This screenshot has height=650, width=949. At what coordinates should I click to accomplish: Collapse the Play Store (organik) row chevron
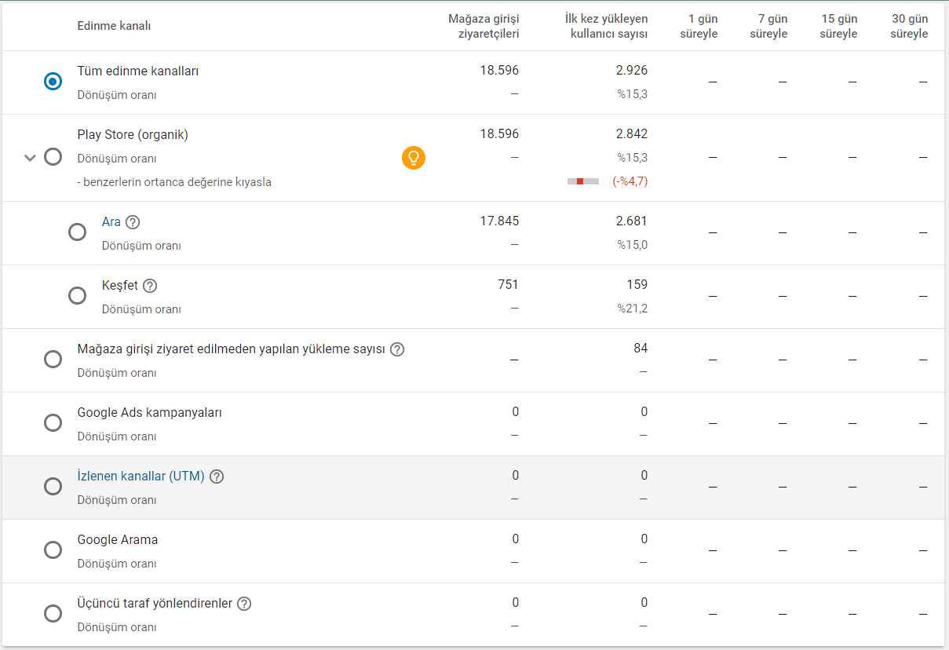pos(30,157)
